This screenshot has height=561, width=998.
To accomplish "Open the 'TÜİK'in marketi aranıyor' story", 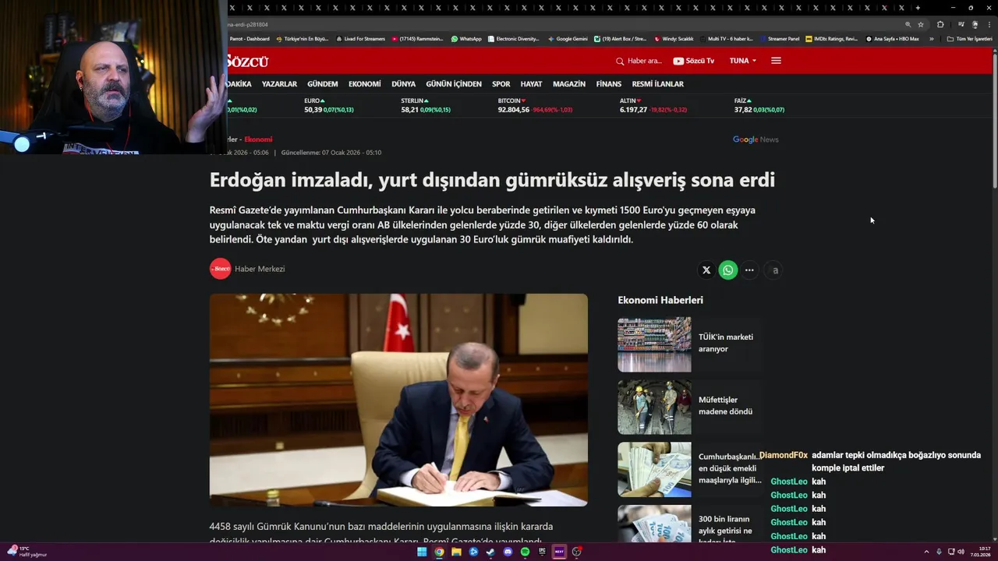I will 726,343.
